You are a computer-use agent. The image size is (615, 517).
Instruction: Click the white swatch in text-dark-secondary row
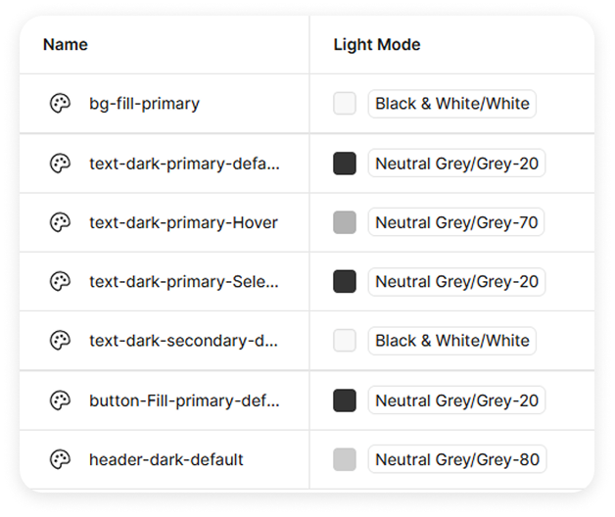pyautogui.click(x=345, y=341)
